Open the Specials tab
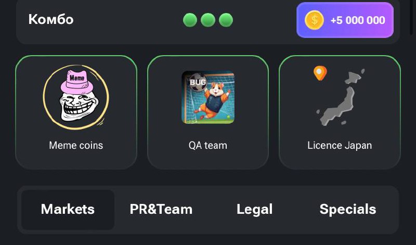The height and width of the screenshot is (245, 416). pos(348,210)
